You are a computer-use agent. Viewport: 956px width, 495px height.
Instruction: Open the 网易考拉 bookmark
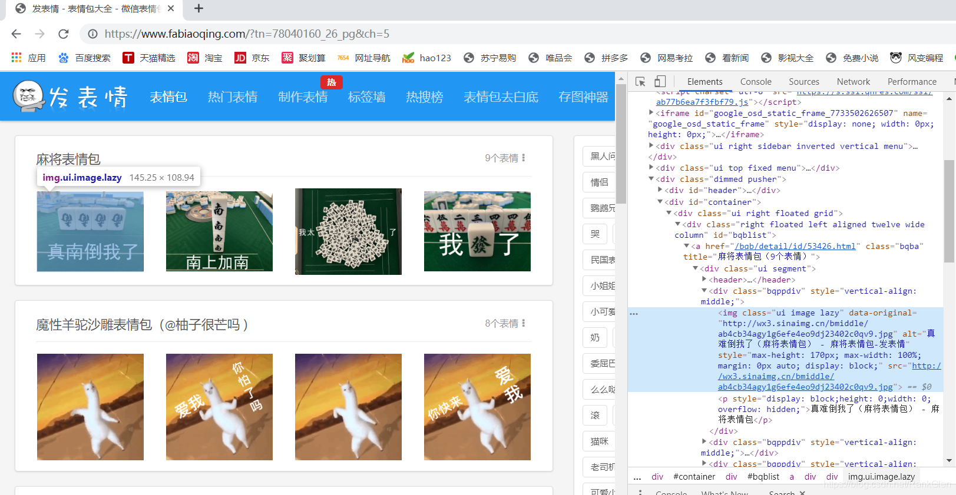pyautogui.click(x=666, y=58)
